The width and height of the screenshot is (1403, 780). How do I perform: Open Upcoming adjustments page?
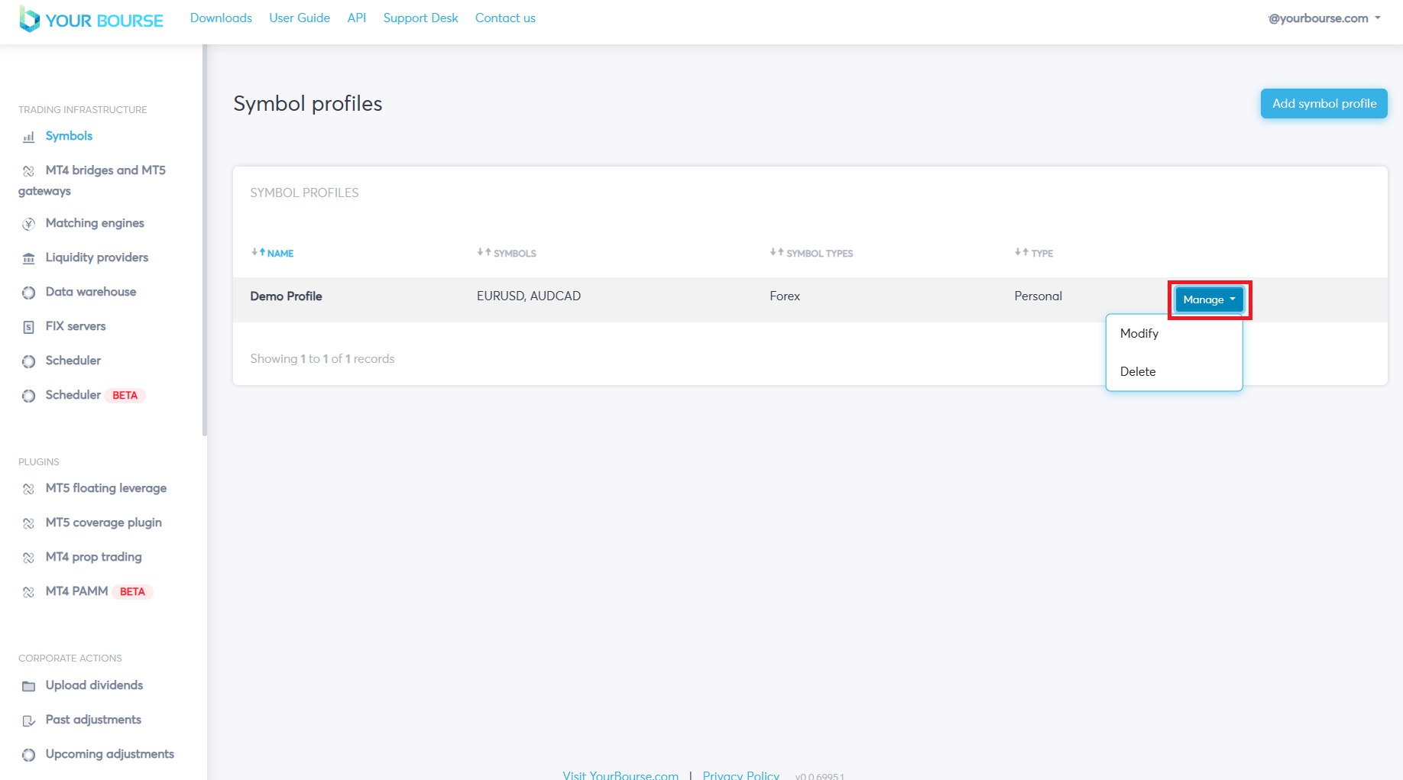[110, 754]
